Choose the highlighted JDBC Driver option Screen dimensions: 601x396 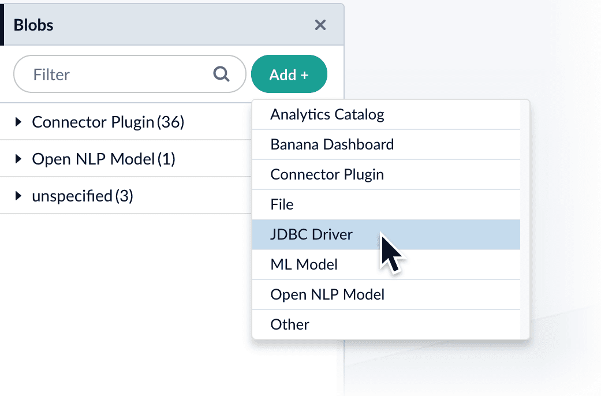386,234
